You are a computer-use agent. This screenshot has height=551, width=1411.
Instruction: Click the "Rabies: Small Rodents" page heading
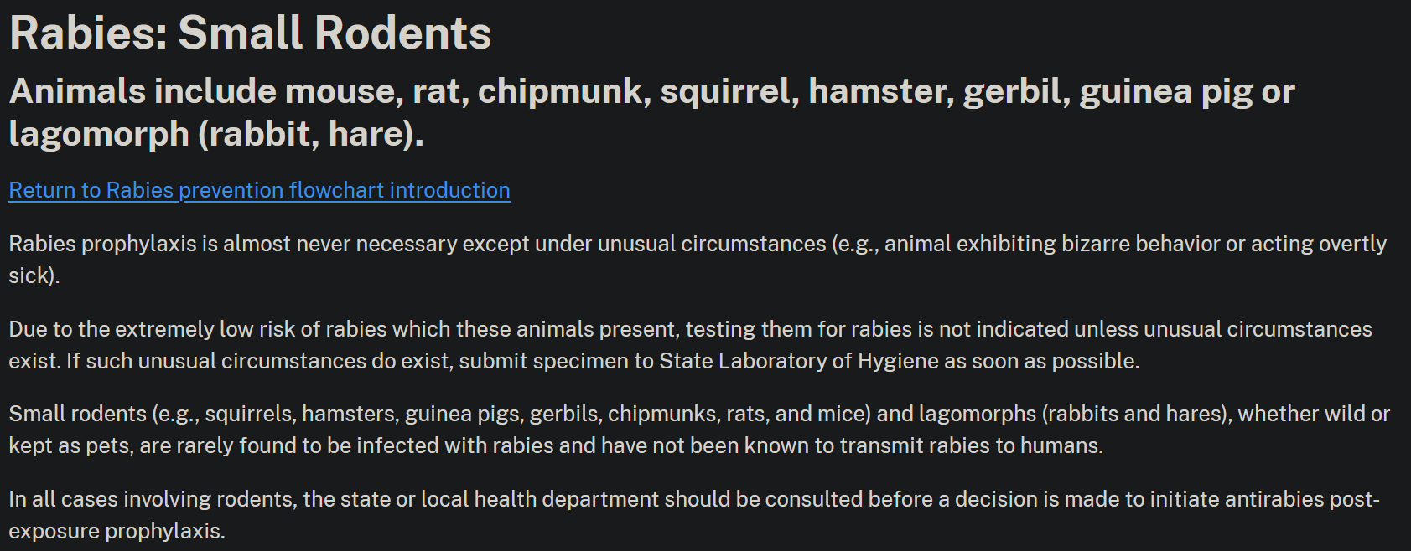(250, 33)
